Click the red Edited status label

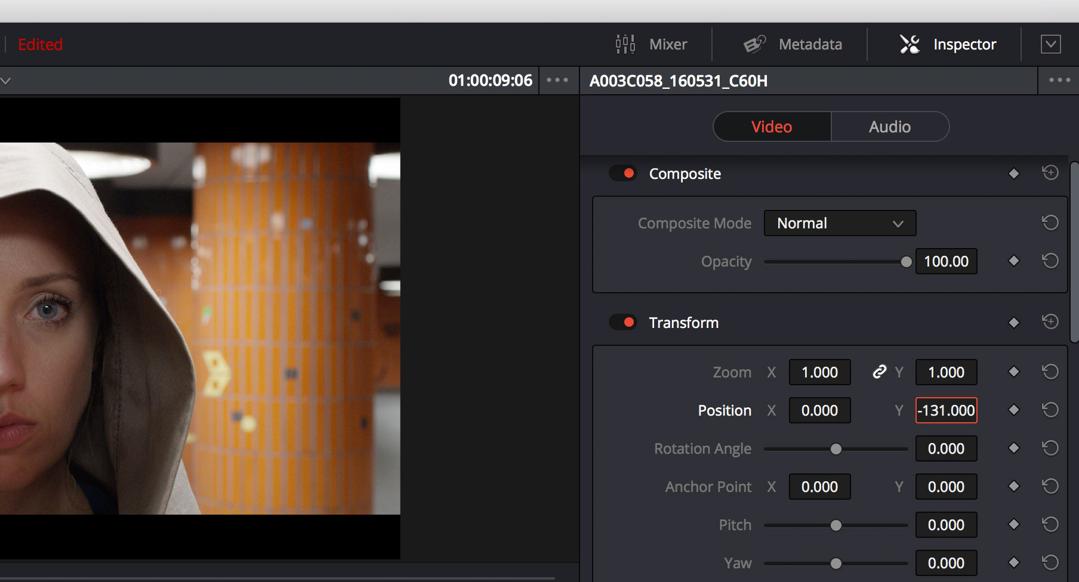pos(40,44)
